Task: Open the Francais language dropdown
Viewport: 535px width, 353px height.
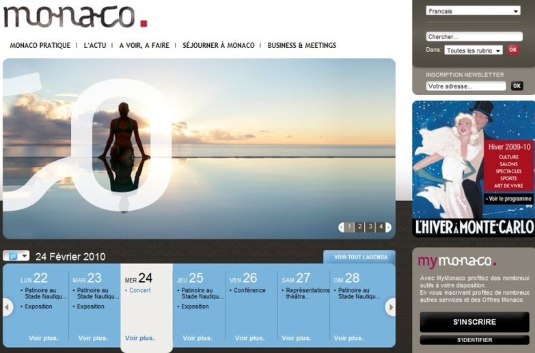Action: 473,11
